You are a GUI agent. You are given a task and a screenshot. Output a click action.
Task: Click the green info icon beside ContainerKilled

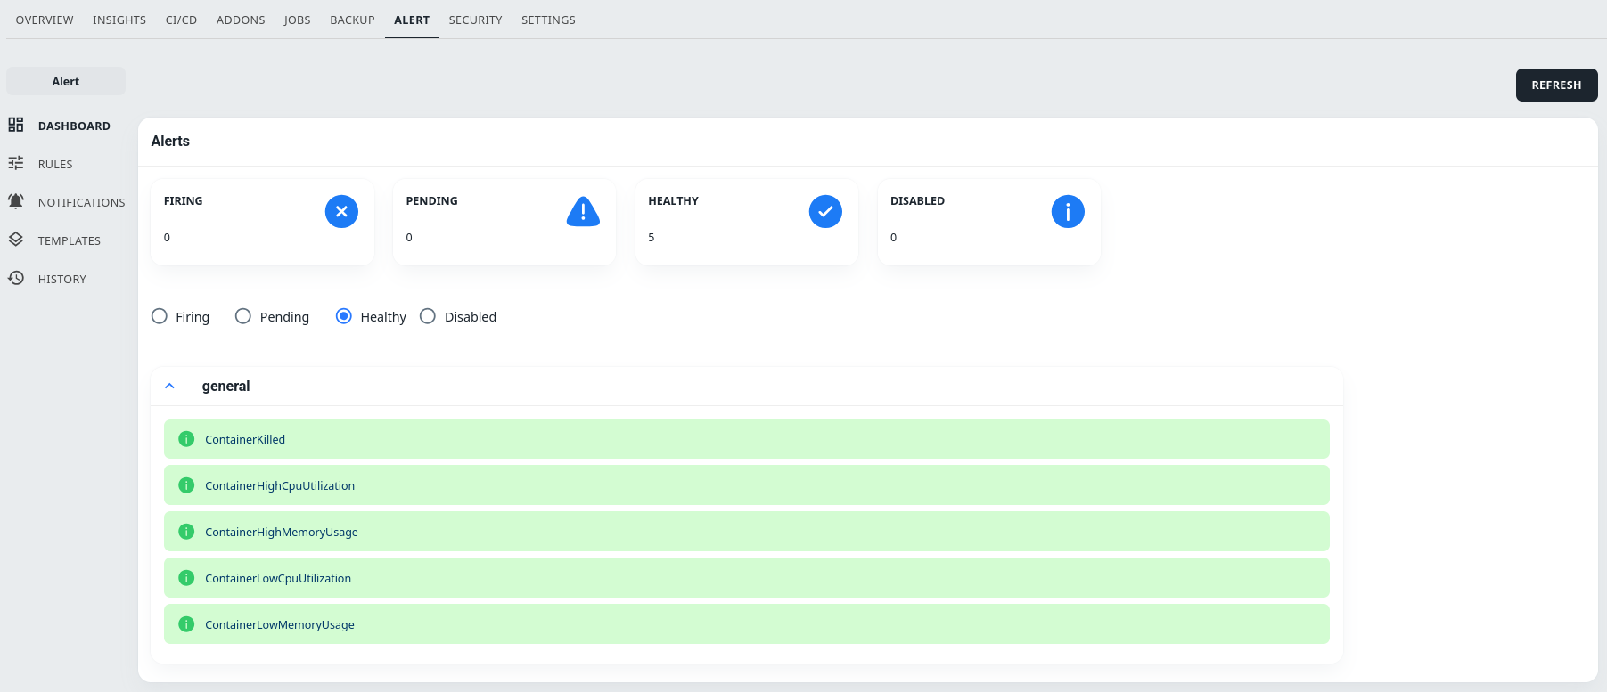[186, 439]
